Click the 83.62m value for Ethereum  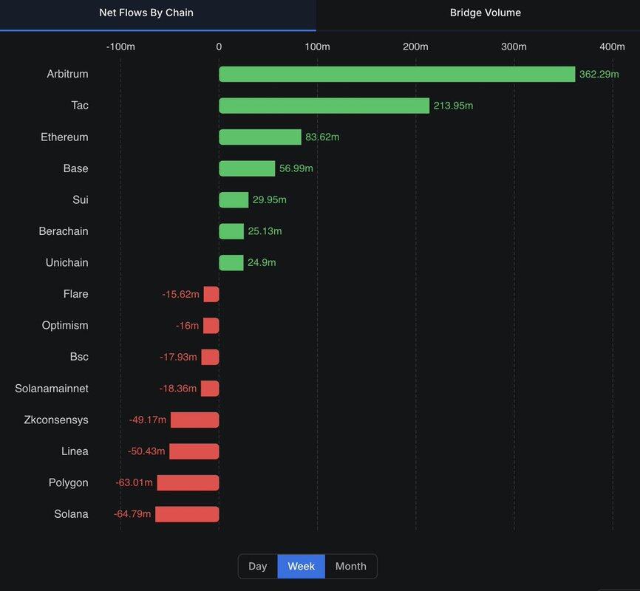coord(322,137)
